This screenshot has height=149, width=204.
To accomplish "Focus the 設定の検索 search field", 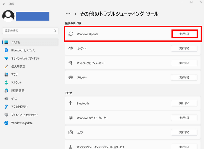I will (x=31, y=31).
